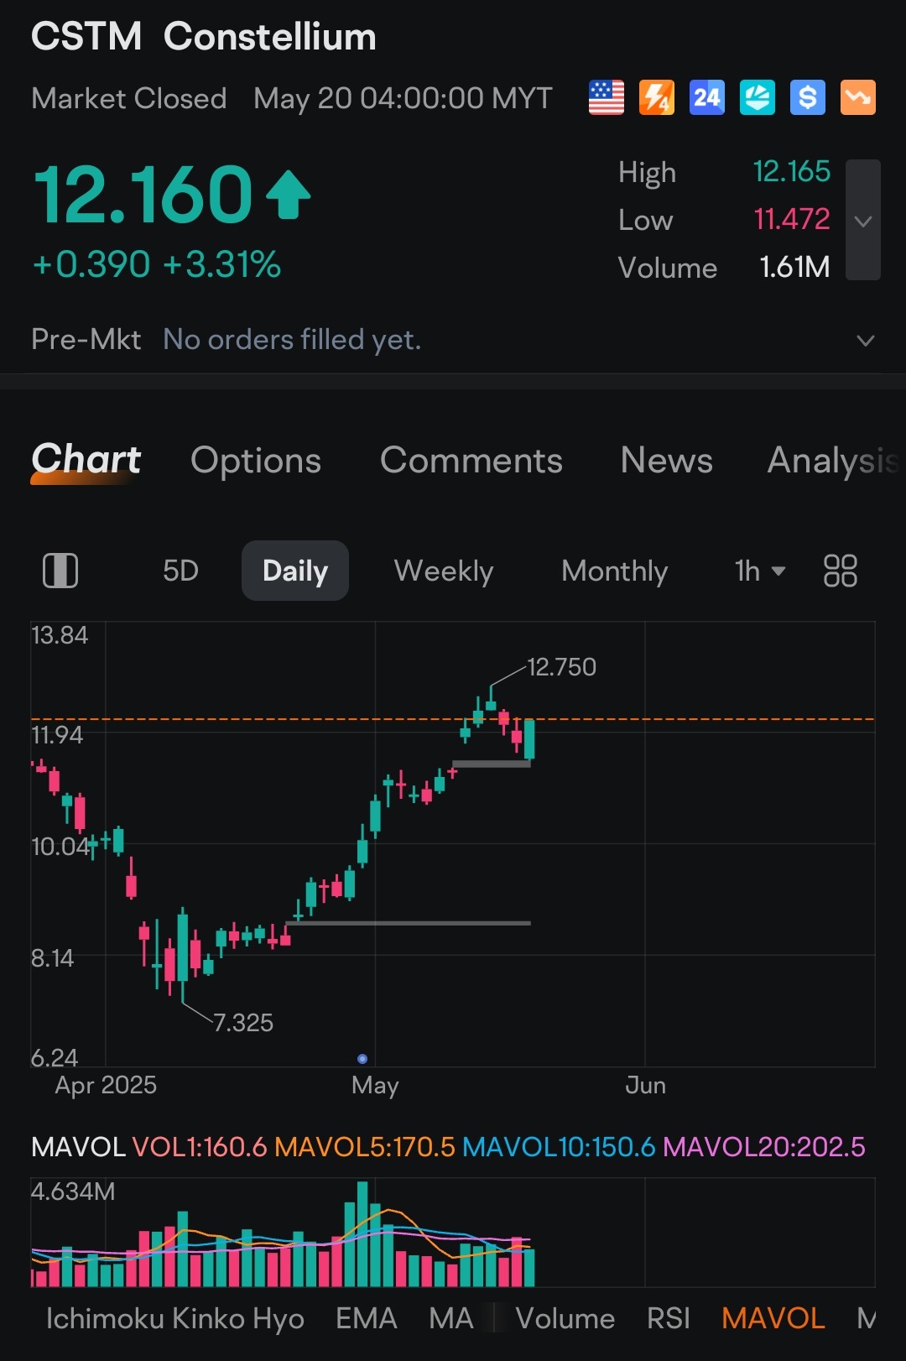The width and height of the screenshot is (906, 1361).
Task: Open the Options tab
Action: coord(256,460)
